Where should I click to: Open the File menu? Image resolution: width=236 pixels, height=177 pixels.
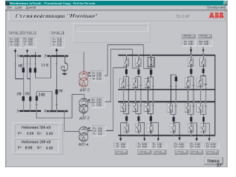9,7
